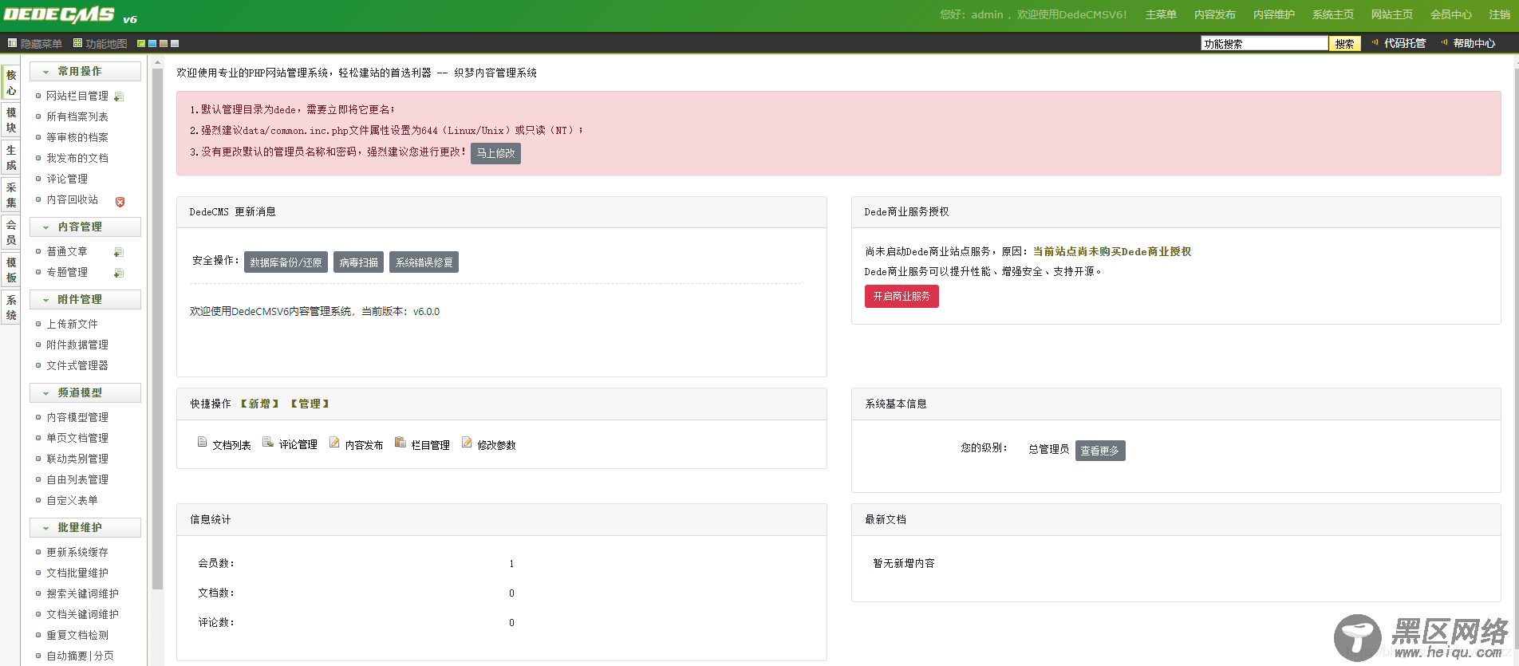Click the bullet icon before 所有档案列表
This screenshot has height=666, width=1519.
(x=38, y=116)
